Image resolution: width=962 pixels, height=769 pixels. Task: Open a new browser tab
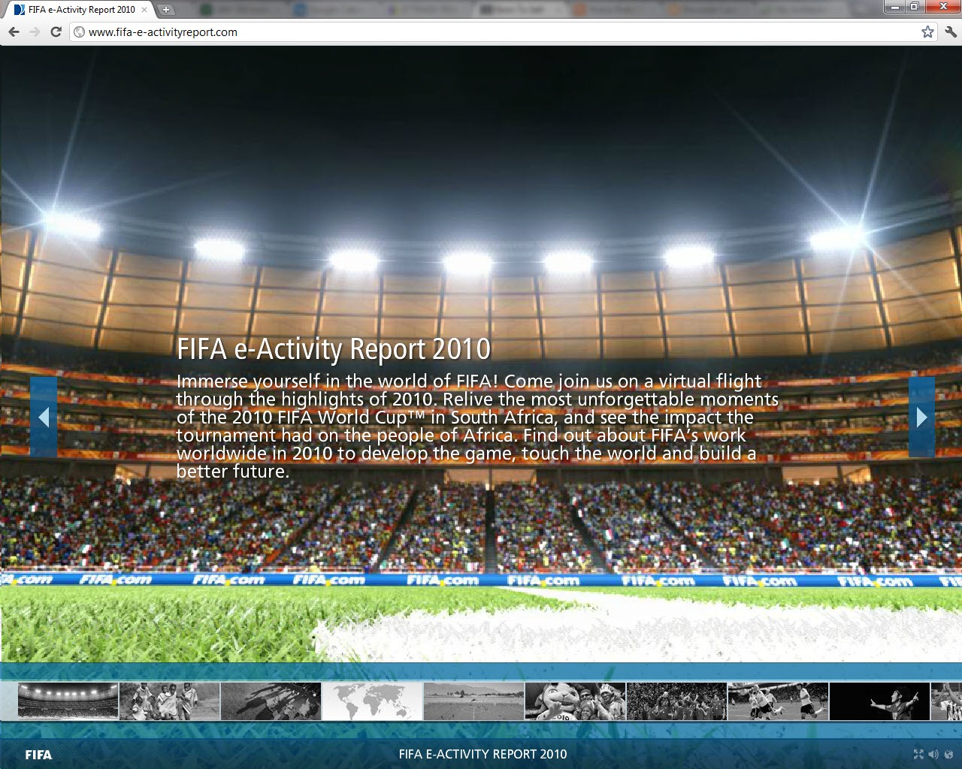[166, 10]
